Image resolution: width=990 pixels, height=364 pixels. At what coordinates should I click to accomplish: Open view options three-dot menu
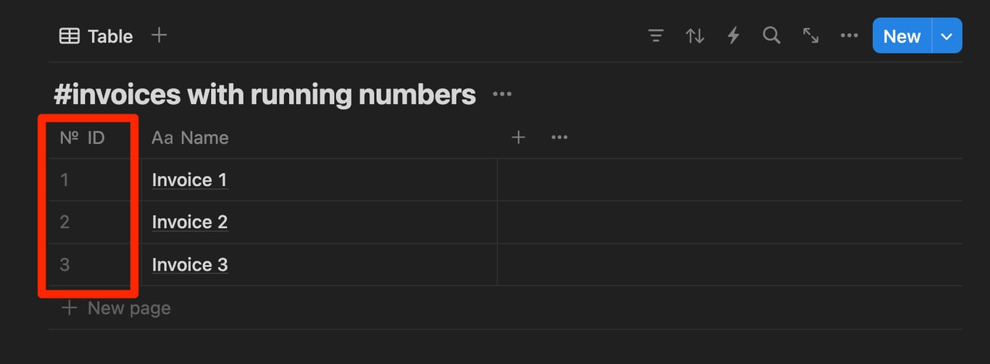click(849, 35)
